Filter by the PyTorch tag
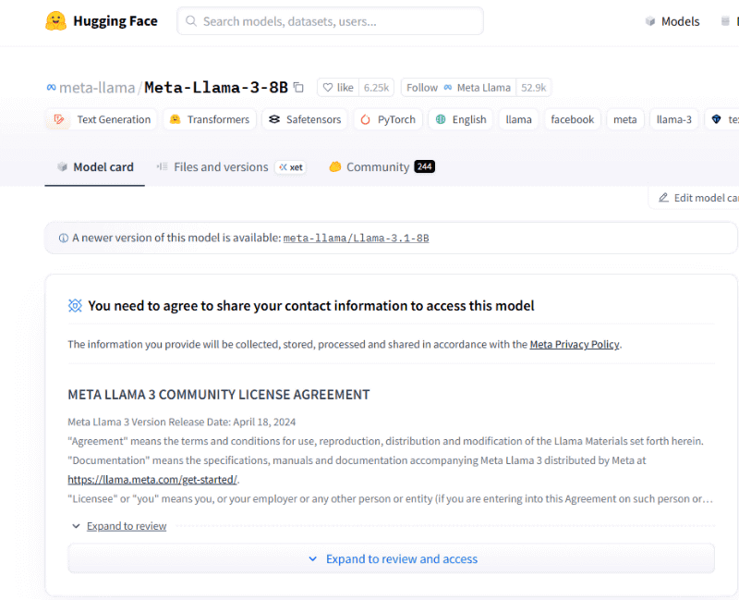The height and width of the screenshot is (600, 739). click(x=387, y=119)
